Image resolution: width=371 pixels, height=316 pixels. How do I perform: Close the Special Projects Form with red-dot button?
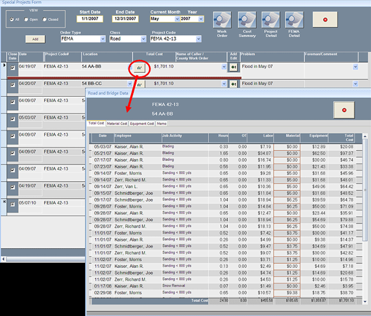coord(325,19)
